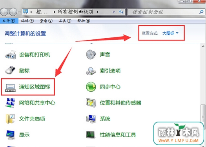Expand arrow before 所有控制面板项 breadcrumb

pyautogui.click(x=55, y=12)
